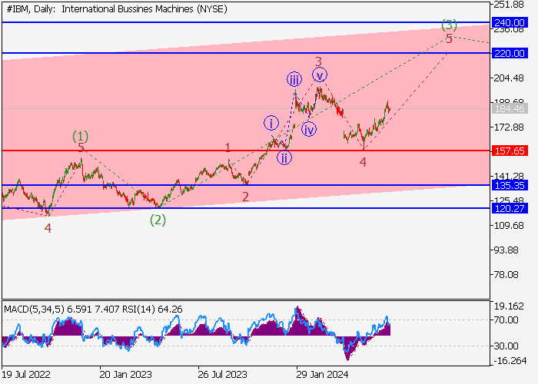Click the 30.00 RSI level label
Image resolution: width=538 pixels, height=384 pixels.
506,346
